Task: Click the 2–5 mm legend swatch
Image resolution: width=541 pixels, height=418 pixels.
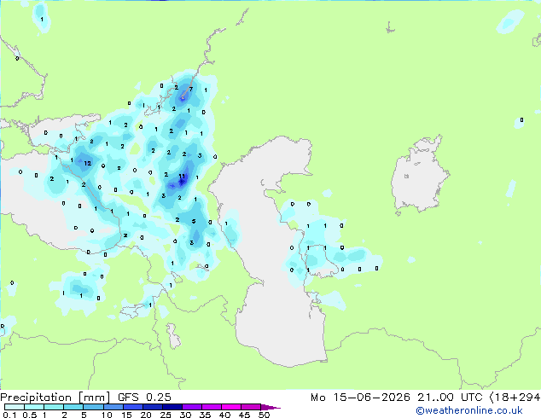Action: tap(73, 407)
